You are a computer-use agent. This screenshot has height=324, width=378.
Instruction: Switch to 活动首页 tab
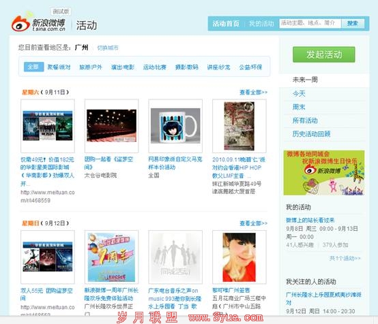[226, 24]
